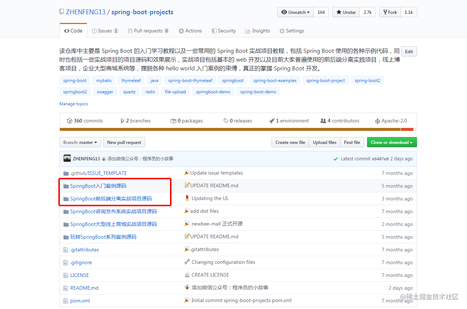Open the Unwatch notifications dropdown

[296, 12]
